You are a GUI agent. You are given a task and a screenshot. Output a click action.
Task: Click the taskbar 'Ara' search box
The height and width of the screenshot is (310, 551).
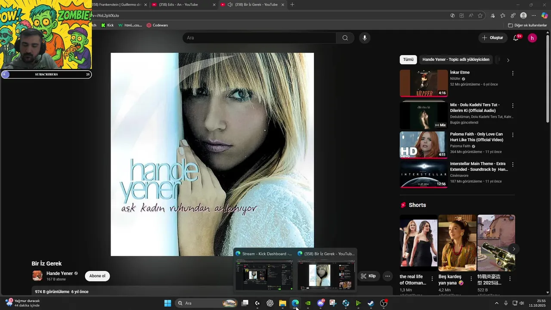pyautogui.click(x=207, y=303)
